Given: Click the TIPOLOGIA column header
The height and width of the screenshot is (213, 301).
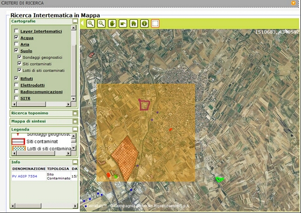Looking at the screenshot, I should click(58, 169).
